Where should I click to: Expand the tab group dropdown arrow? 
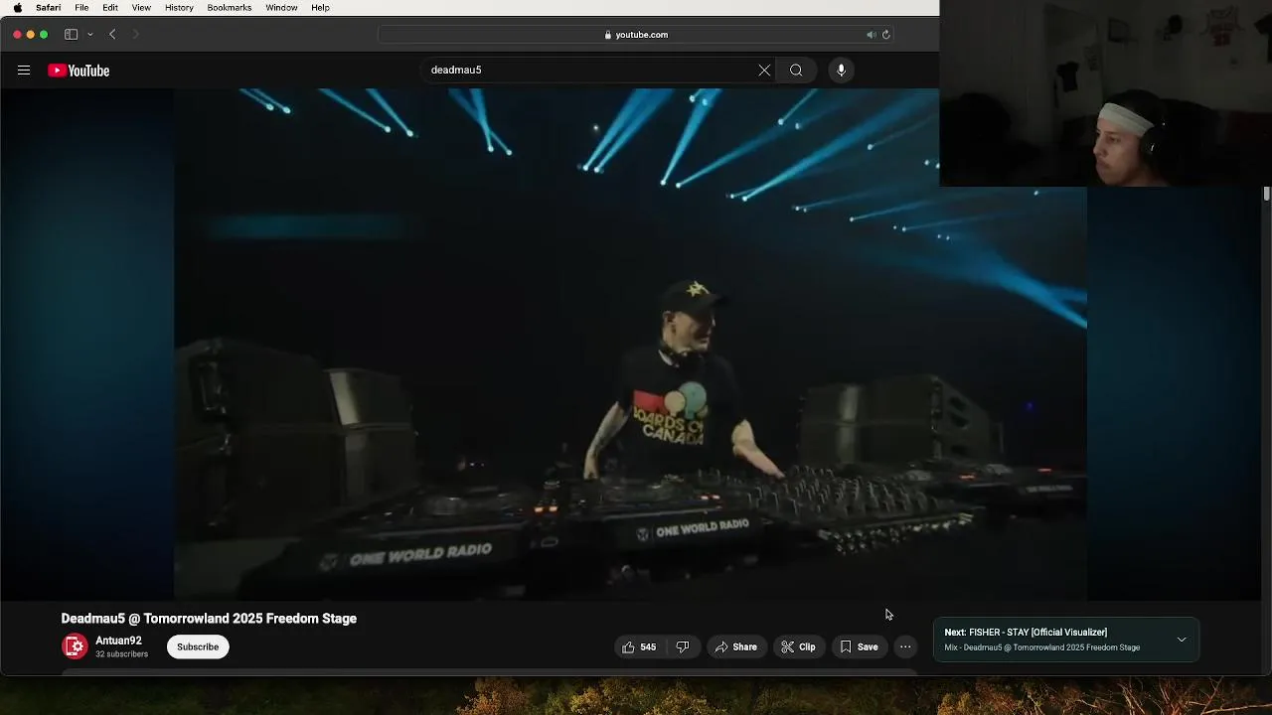pyautogui.click(x=89, y=34)
